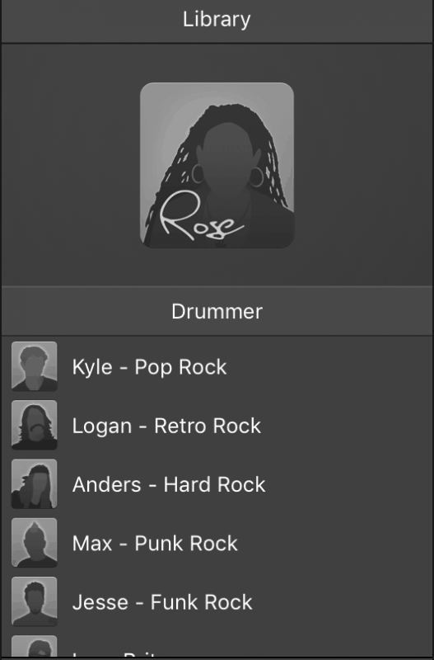
Task: Choose the Logan - Retro Rock drummer
Action: (166, 426)
